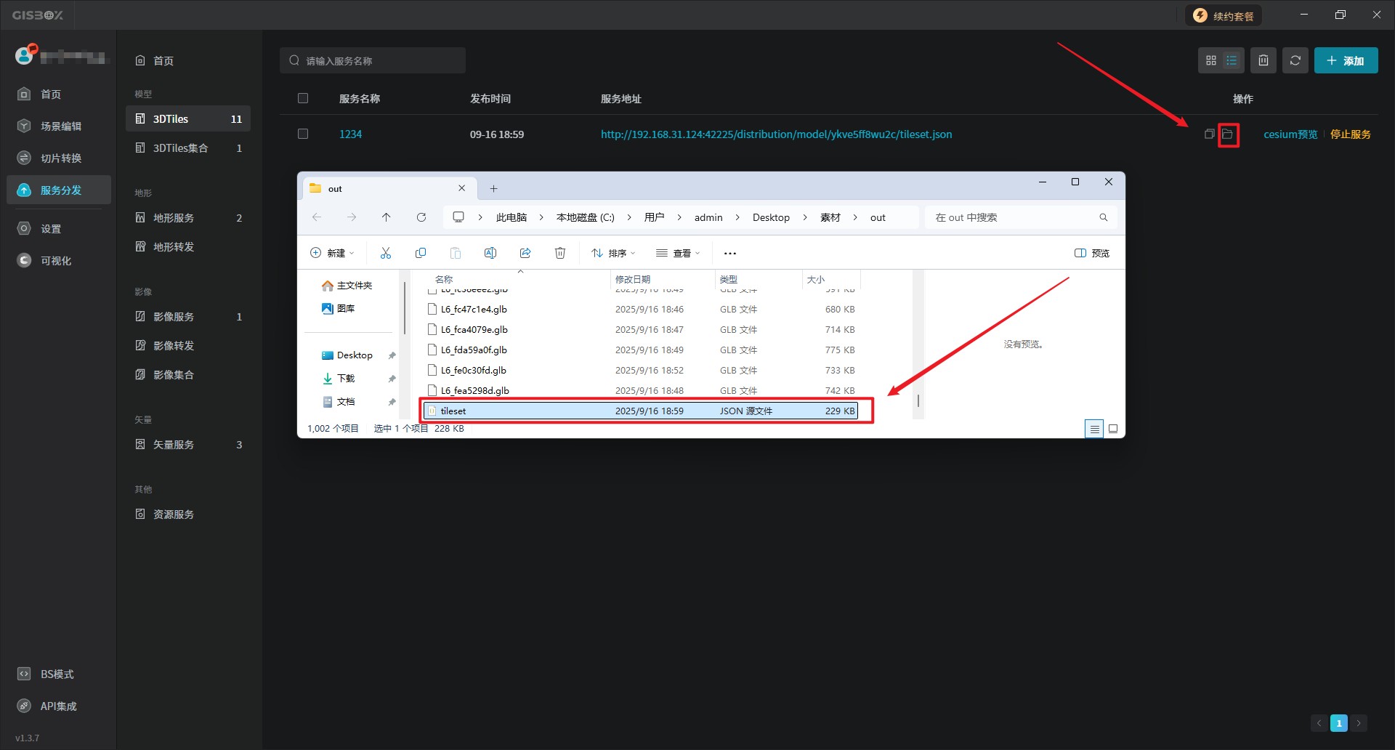Open the service folder icon in row 1234
Screen dimensions: 1395x750
coord(1228,134)
